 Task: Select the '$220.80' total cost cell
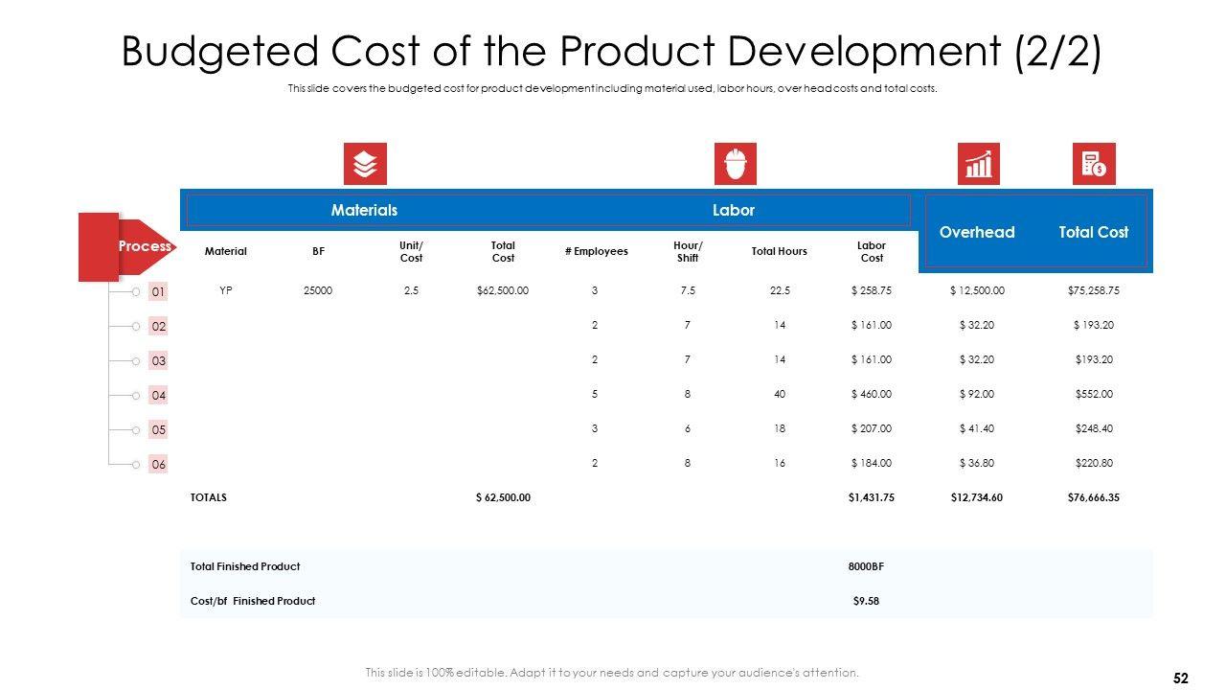coord(1093,463)
